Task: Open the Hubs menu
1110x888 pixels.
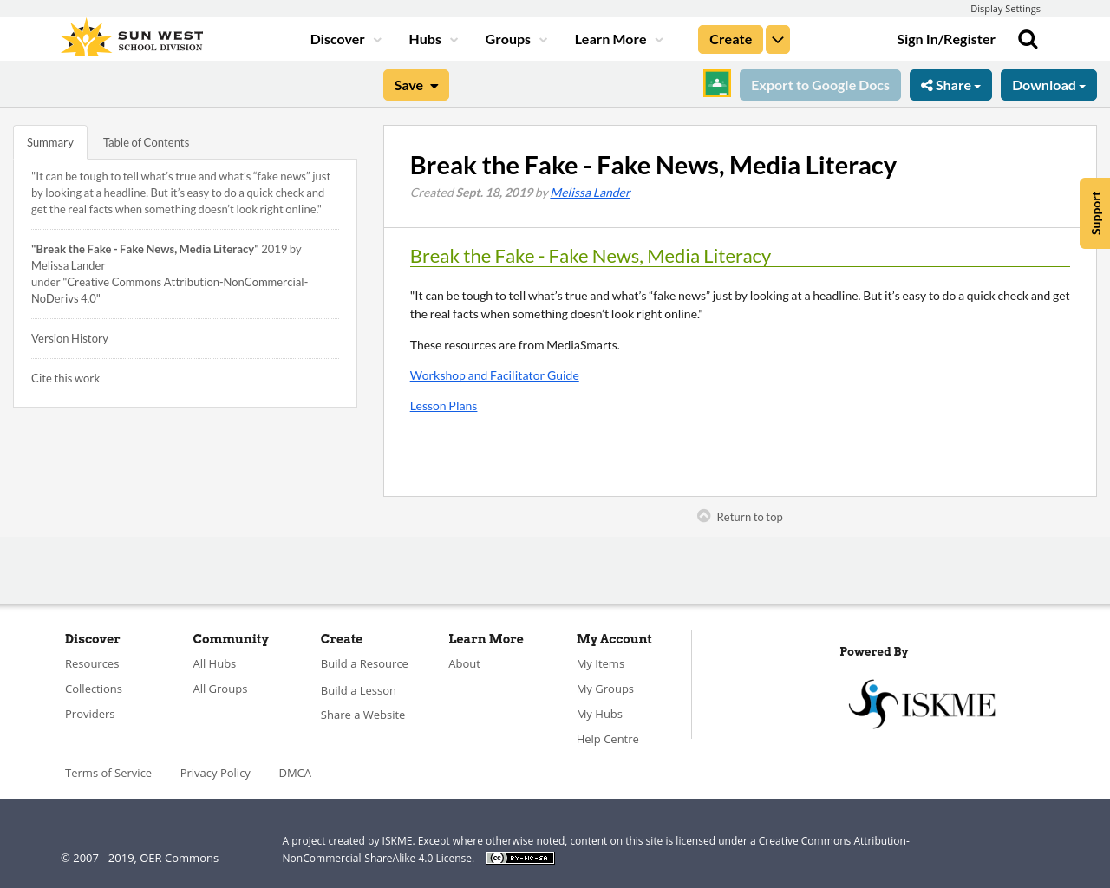Action: (433, 37)
